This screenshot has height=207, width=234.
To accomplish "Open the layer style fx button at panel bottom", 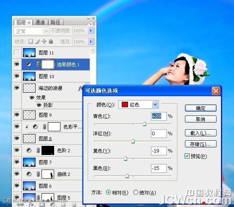I will pyautogui.click(x=31, y=205).
